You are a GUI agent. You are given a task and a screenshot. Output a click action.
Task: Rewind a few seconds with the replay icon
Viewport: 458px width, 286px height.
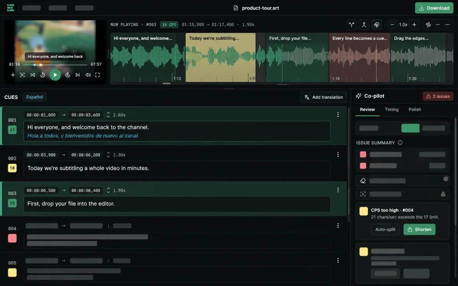coord(43,75)
